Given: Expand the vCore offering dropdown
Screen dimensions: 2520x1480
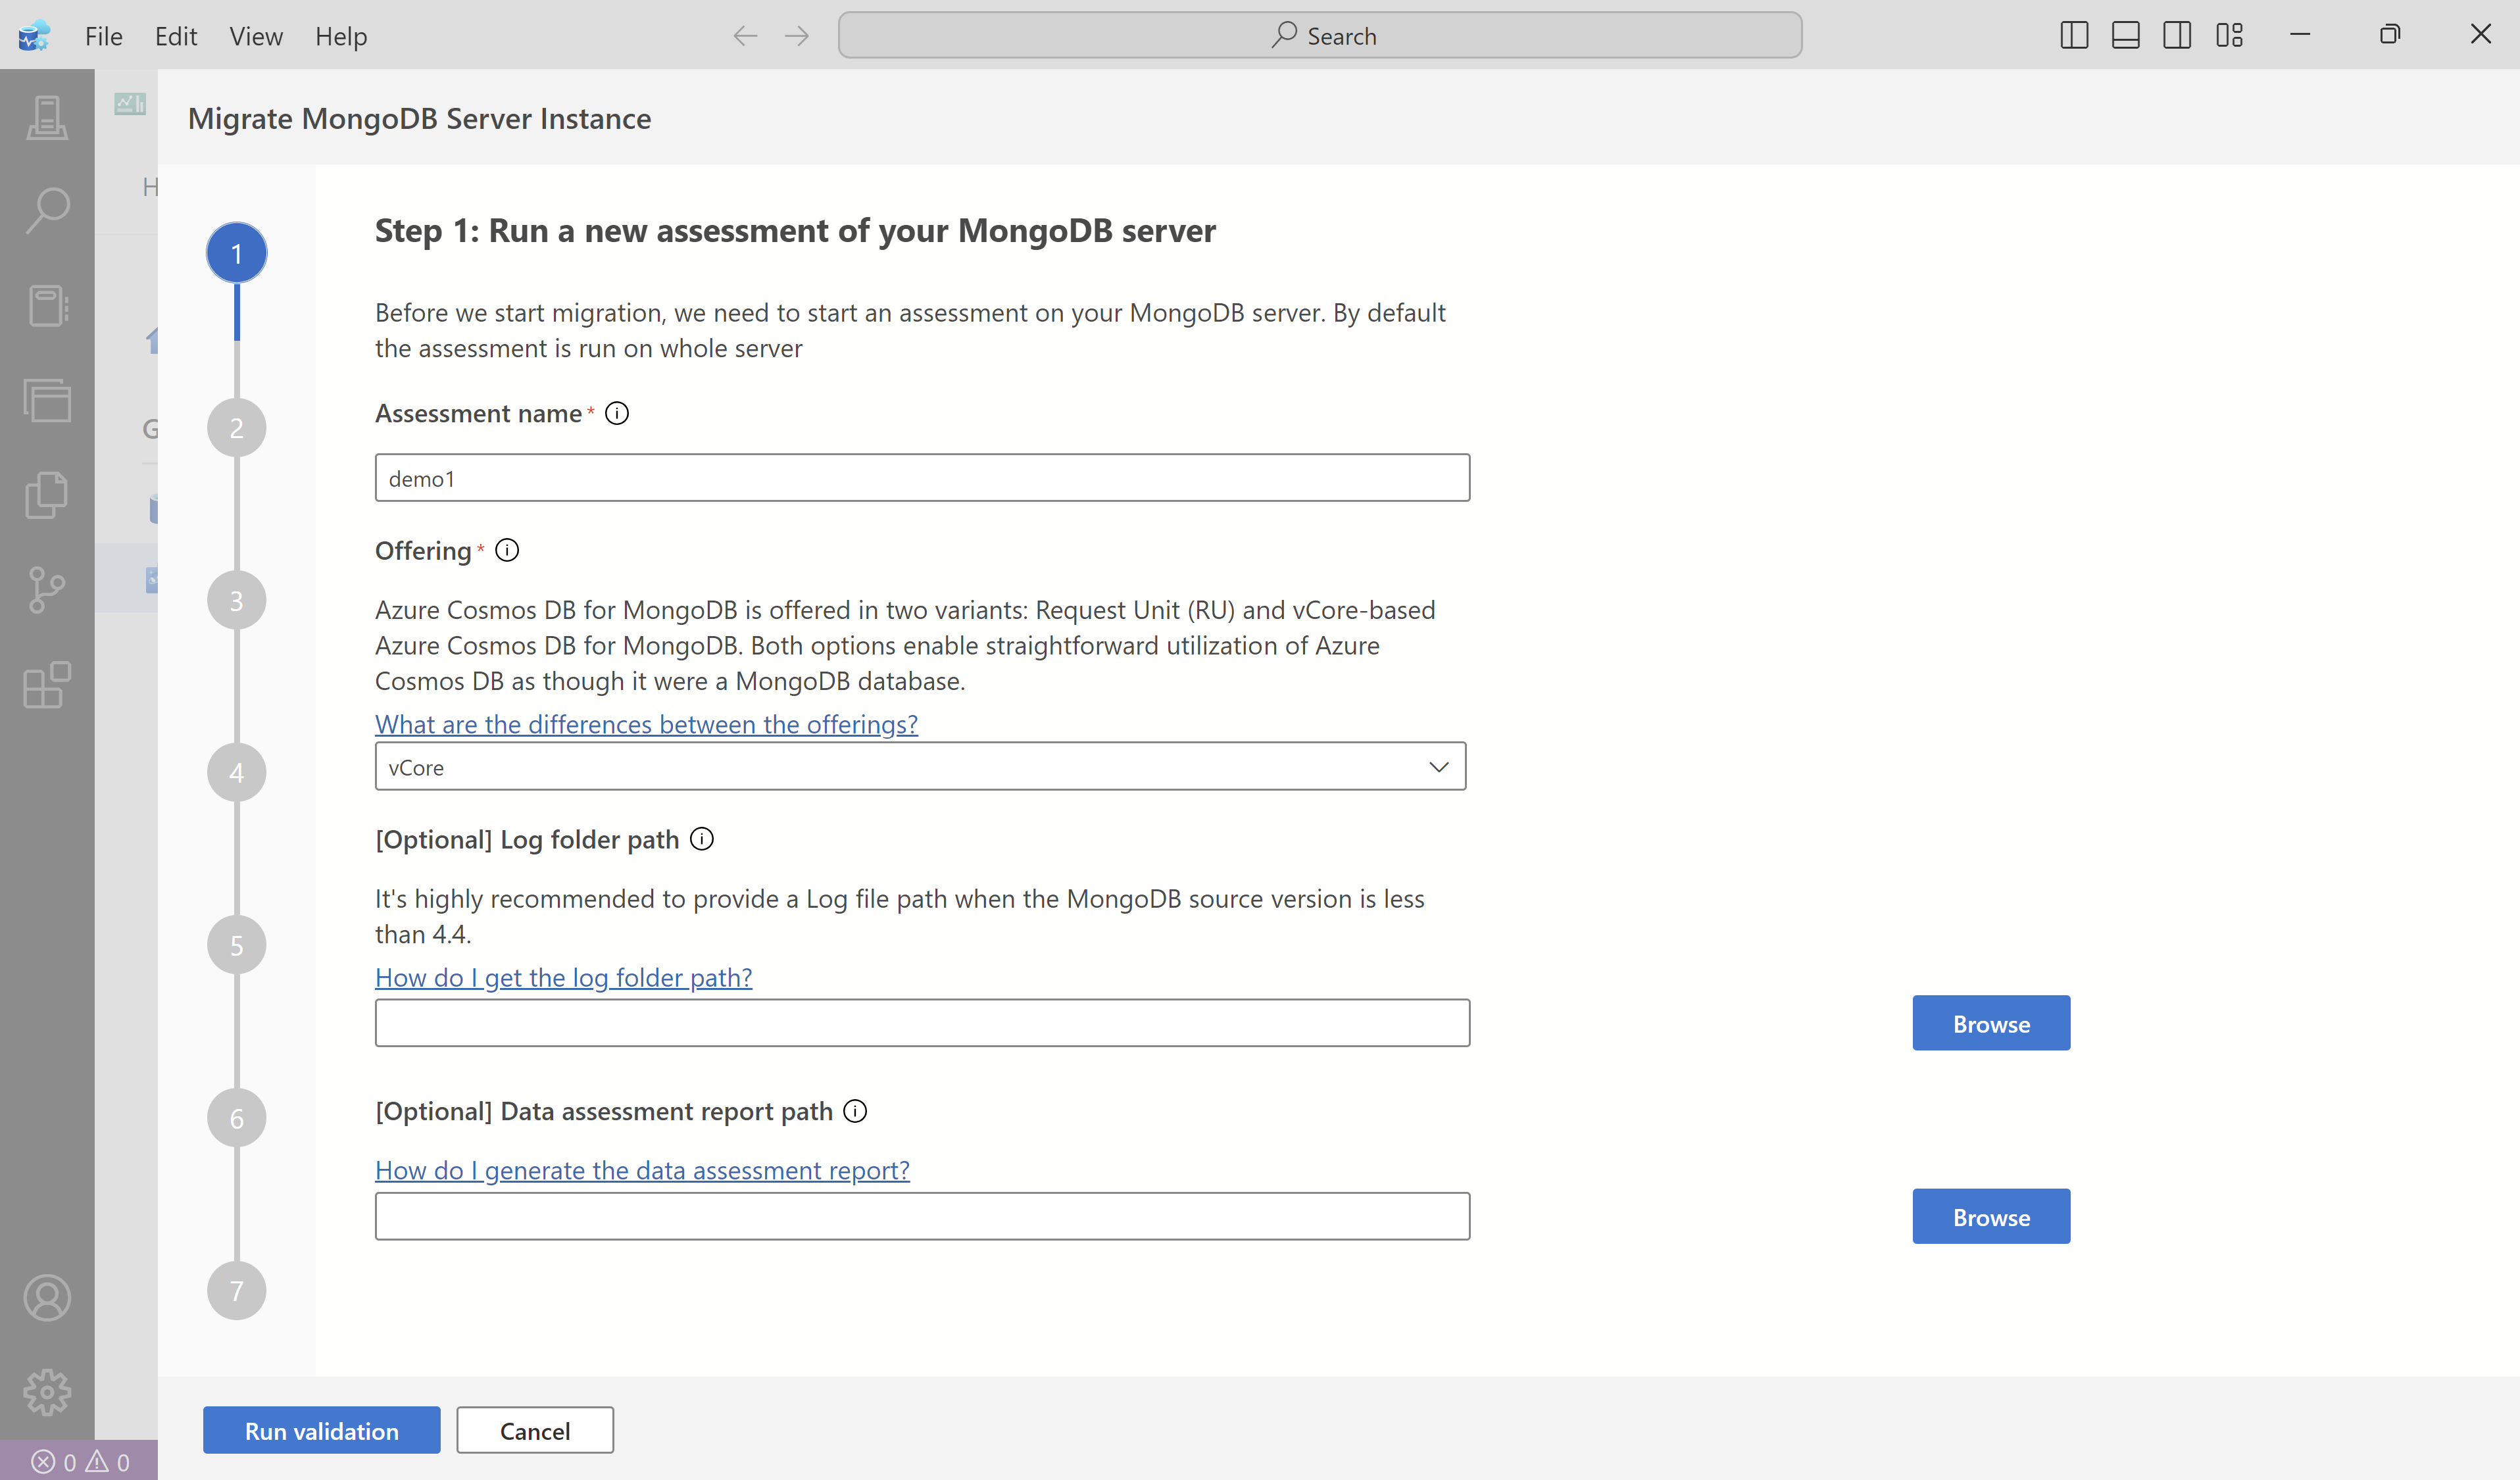Looking at the screenshot, I should click(920, 767).
